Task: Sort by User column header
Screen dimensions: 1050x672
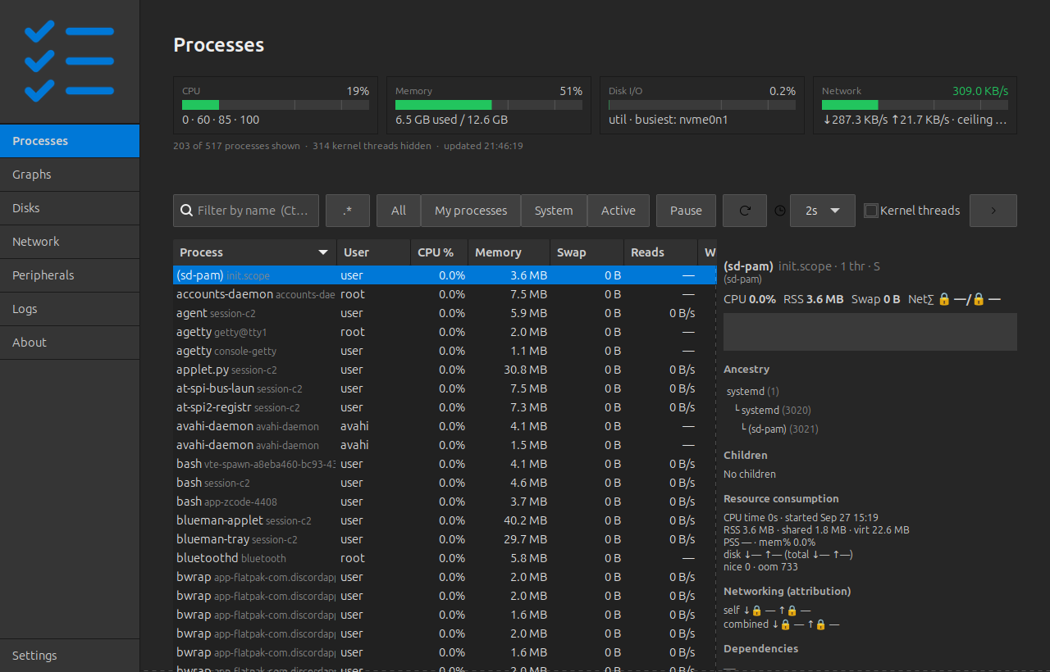Action: [x=373, y=252]
